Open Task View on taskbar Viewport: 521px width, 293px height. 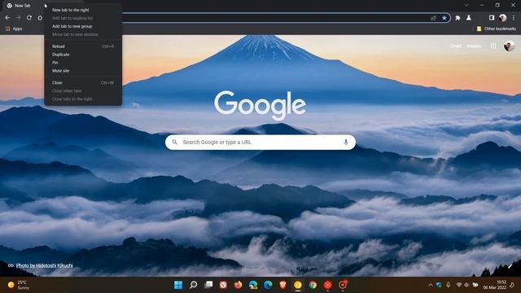click(208, 285)
